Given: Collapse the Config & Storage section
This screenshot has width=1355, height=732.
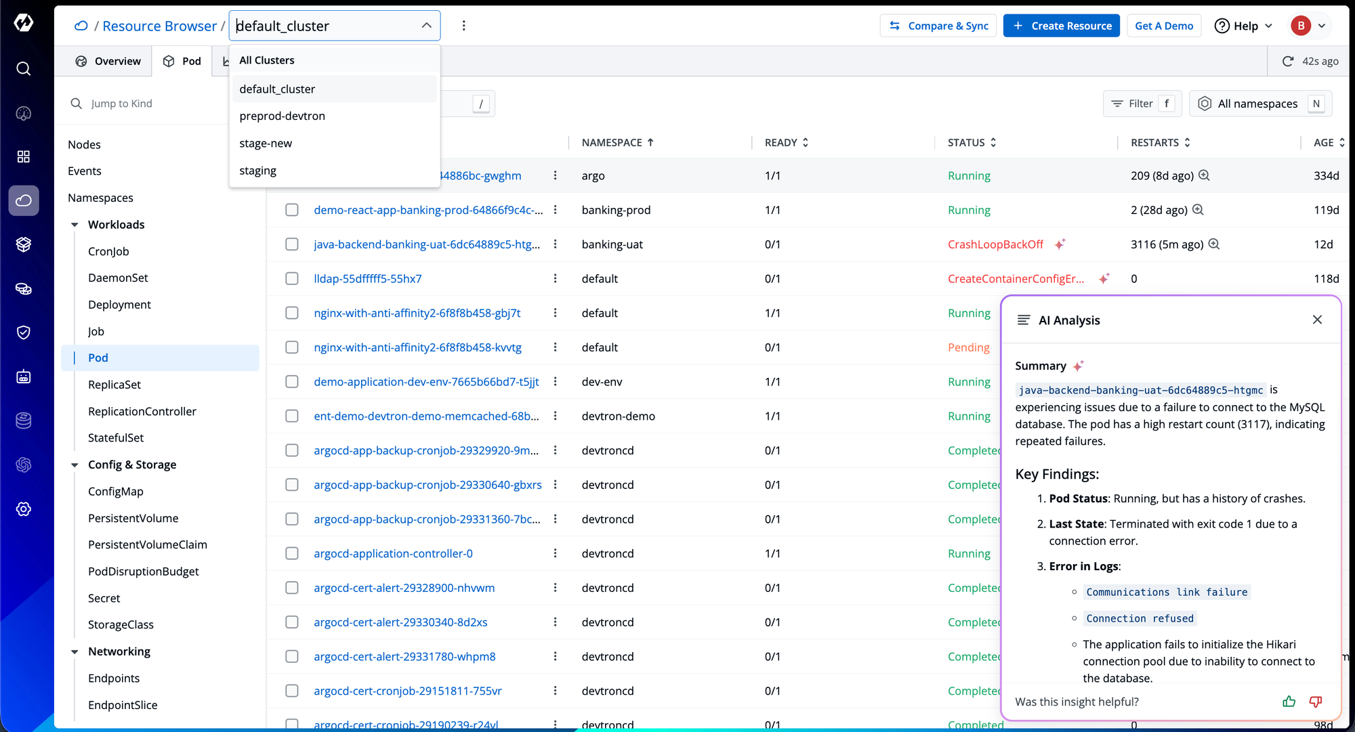Looking at the screenshot, I should [x=75, y=465].
